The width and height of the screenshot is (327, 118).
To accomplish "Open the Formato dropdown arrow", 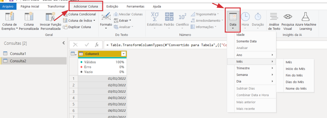I will tap(106, 28).
